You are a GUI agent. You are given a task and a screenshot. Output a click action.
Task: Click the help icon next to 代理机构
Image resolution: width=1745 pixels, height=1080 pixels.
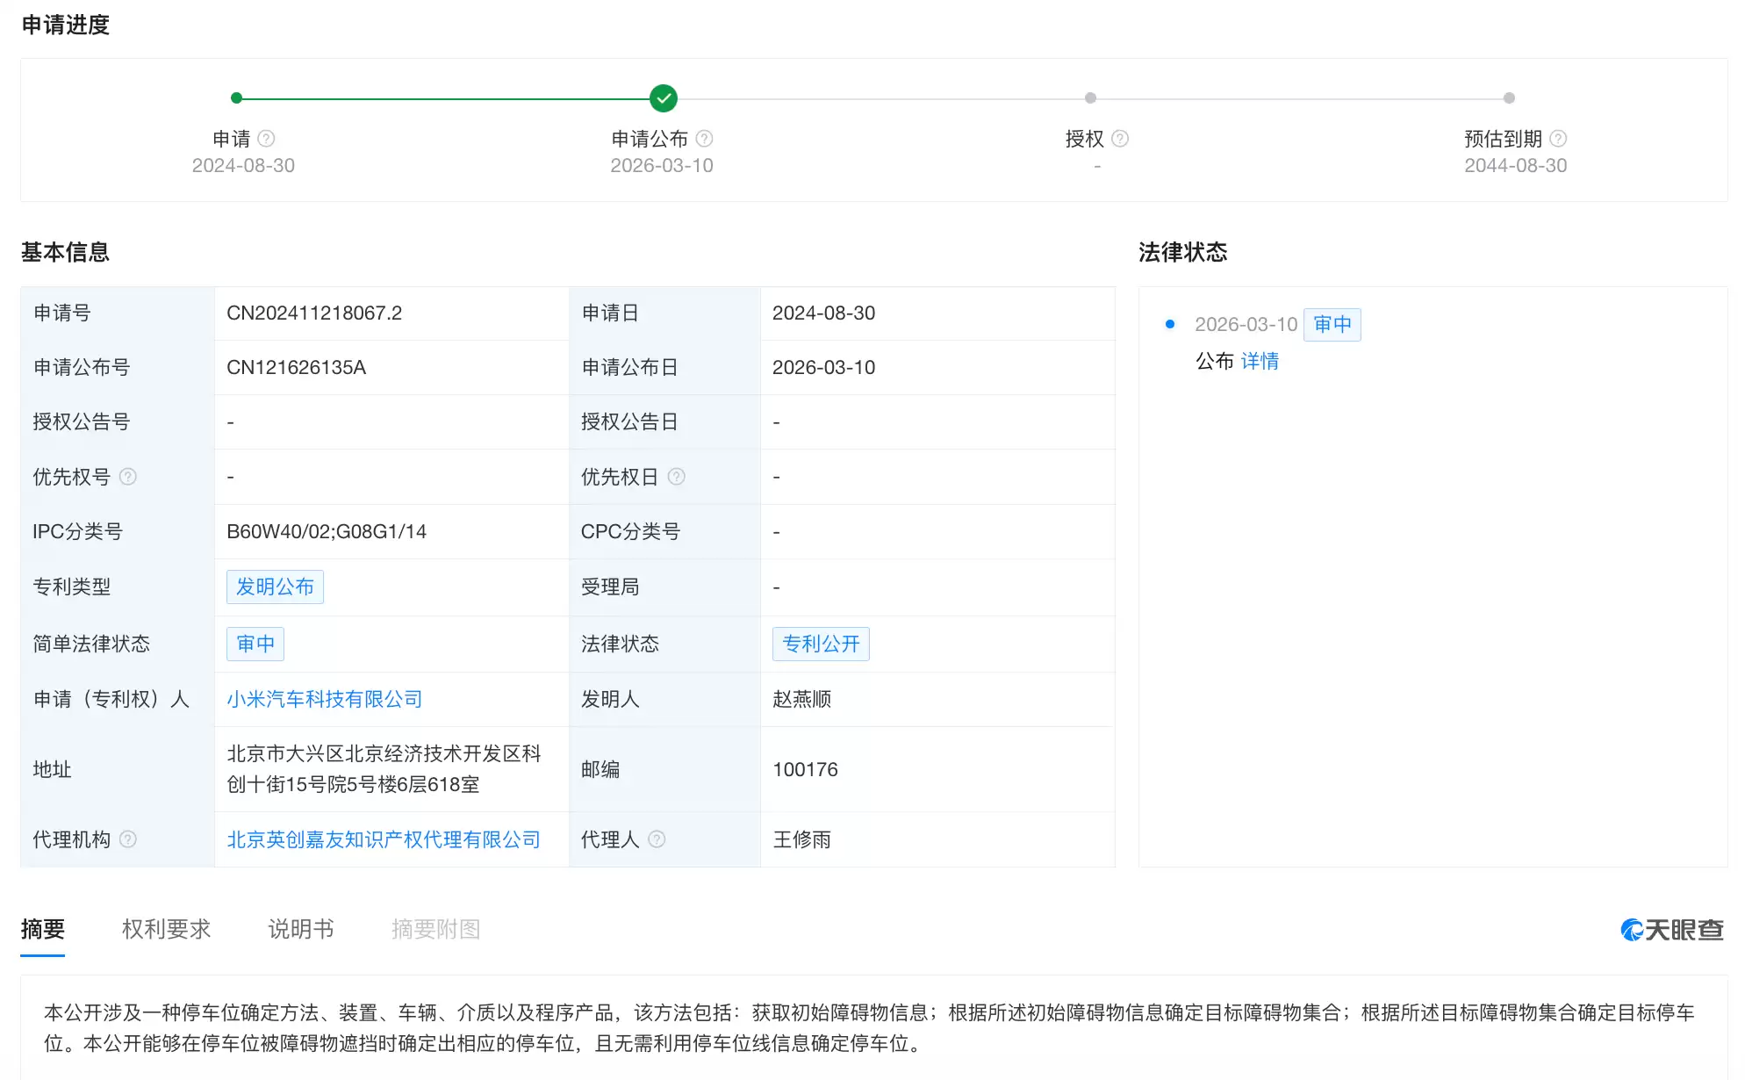[x=129, y=839]
